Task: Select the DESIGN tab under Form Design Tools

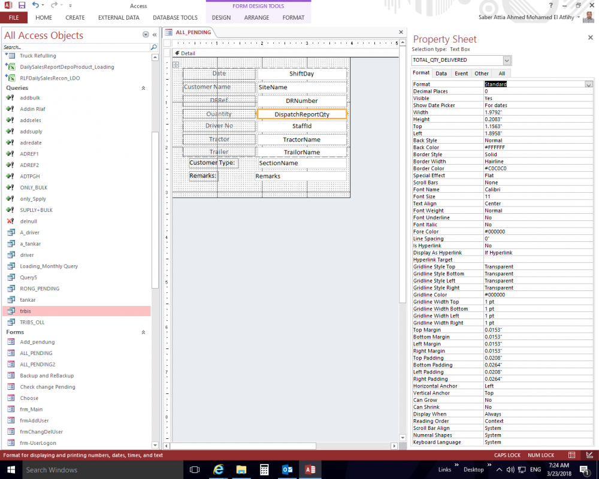Action: click(x=221, y=17)
